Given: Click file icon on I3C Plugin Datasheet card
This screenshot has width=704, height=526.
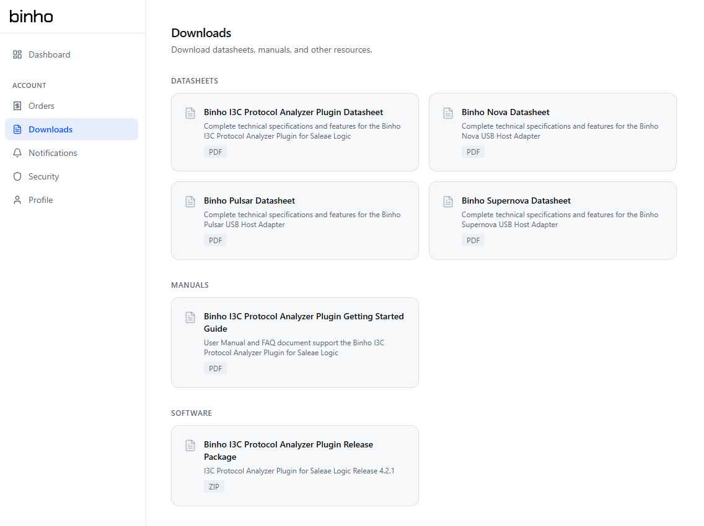Looking at the screenshot, I should tap(190, 113).
